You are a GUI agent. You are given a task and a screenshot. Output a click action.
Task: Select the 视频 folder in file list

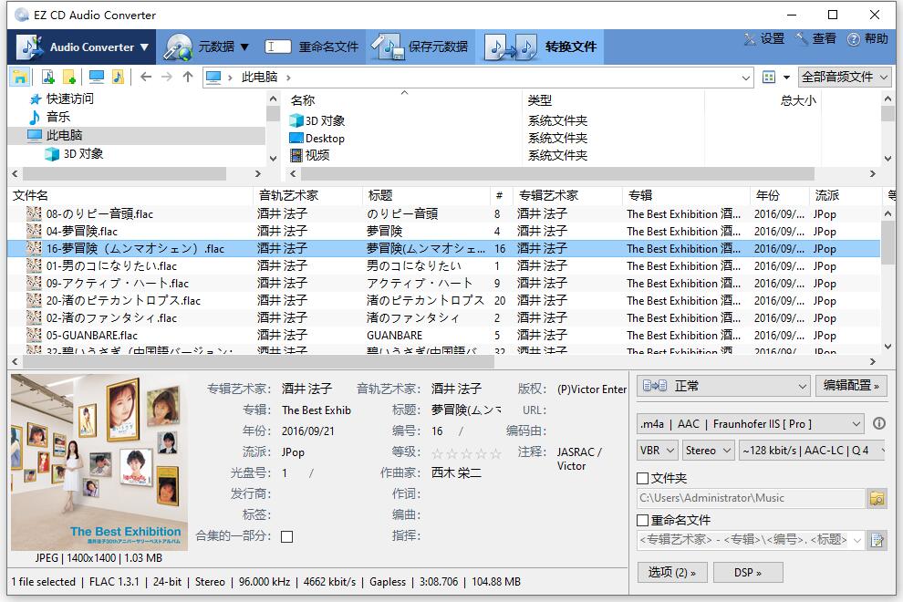coord(317,155)
